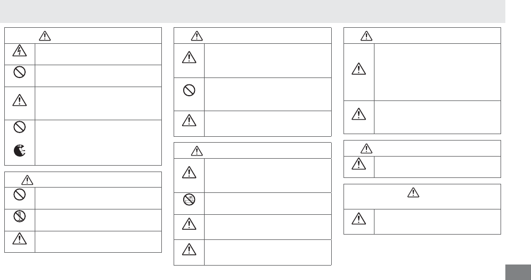Image resolution: width=531 pixels, height=280 pixels.
Task: Click prohibition circle above the no-disassembly icon
Action: point(20,195)
